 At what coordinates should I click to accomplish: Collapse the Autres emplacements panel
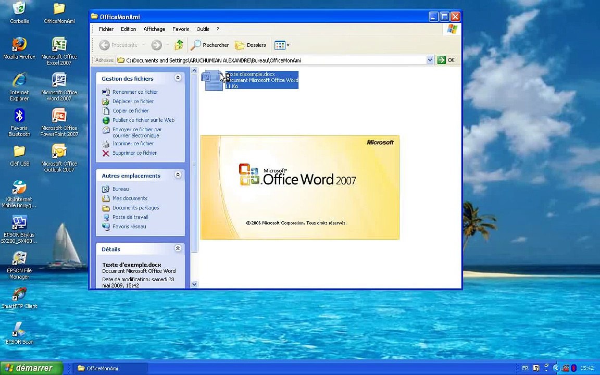178,175
